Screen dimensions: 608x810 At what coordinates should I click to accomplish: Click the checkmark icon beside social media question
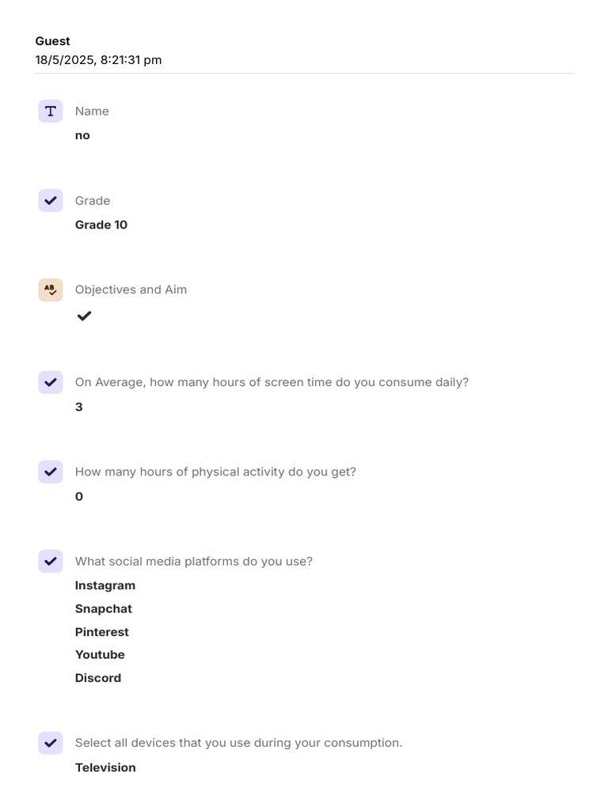click(51, 562)
